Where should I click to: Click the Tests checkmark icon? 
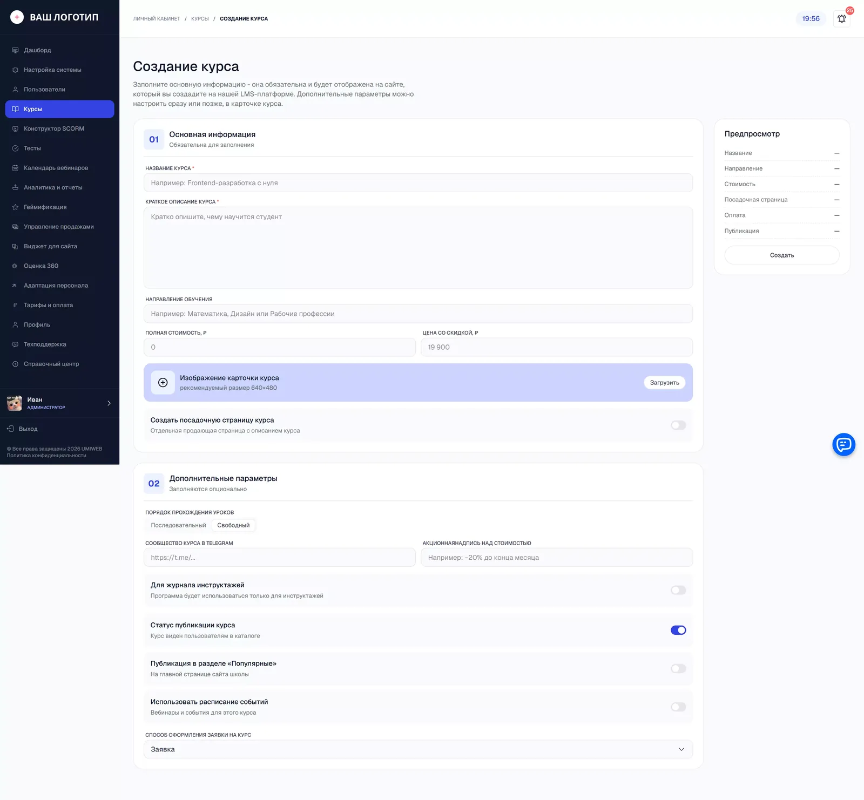point(15,148)
